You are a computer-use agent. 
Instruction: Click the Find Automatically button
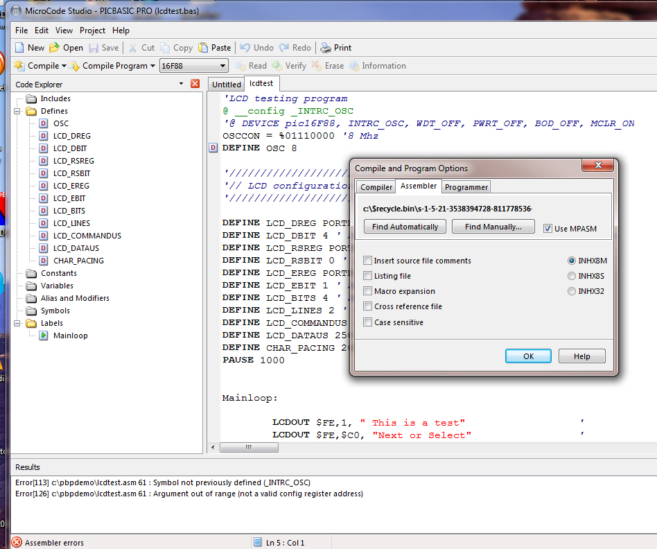pyautogui.click(x=405, y=227)
